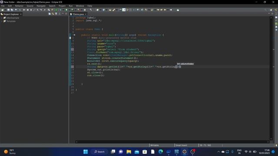The image size is (278, 156).
Task: Open the Navigate menu
Action: pyautogui.click(x=41, y=6)
